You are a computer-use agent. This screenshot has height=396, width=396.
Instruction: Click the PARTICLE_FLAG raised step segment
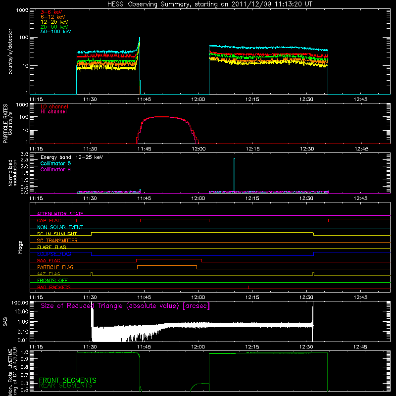click(167, 266)
